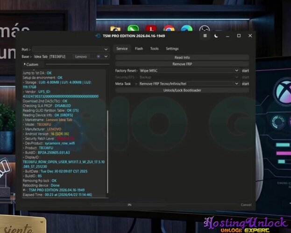Open the Base device model dropdown
The height and width of the screenshot is (233, 291).
click(x=106, y=56)
